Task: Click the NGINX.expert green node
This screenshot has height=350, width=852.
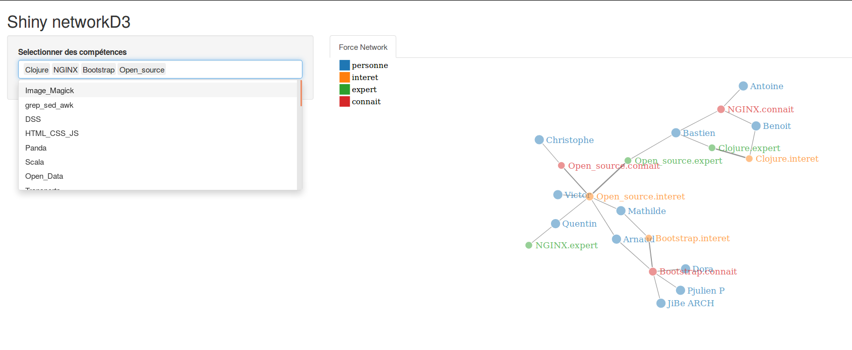Action: [x=528, y=245]
